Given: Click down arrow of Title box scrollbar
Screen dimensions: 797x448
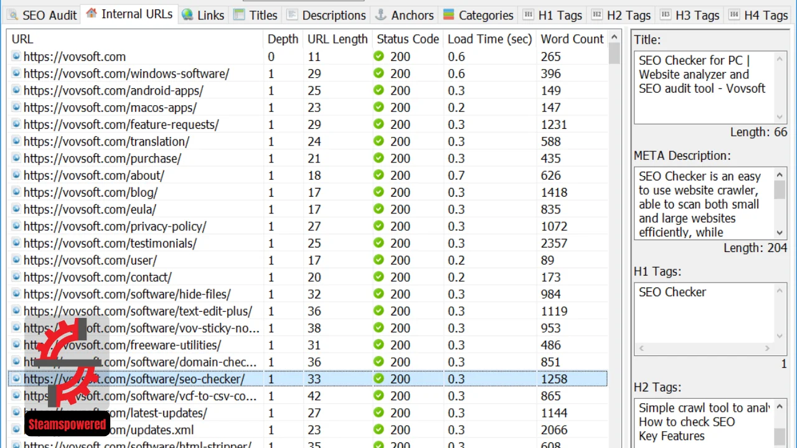Looking at the screenshot, I should click(x=780, y=117).
